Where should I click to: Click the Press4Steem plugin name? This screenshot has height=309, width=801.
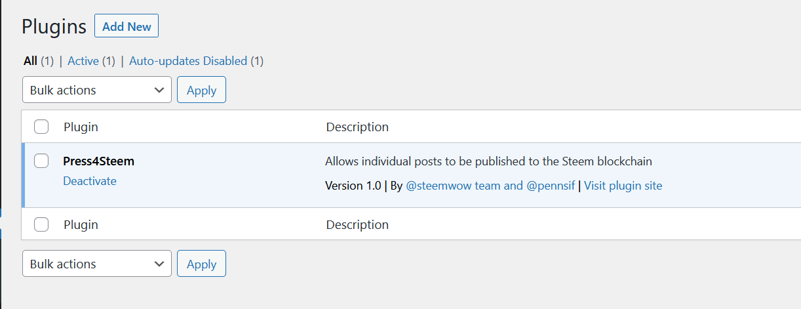tap(98, 161)
